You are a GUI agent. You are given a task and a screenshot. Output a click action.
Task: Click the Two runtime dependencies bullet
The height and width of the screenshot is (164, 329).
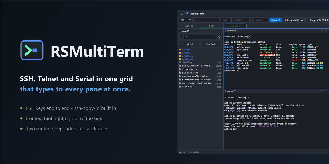pyautogui.click(x=67, y=129)
